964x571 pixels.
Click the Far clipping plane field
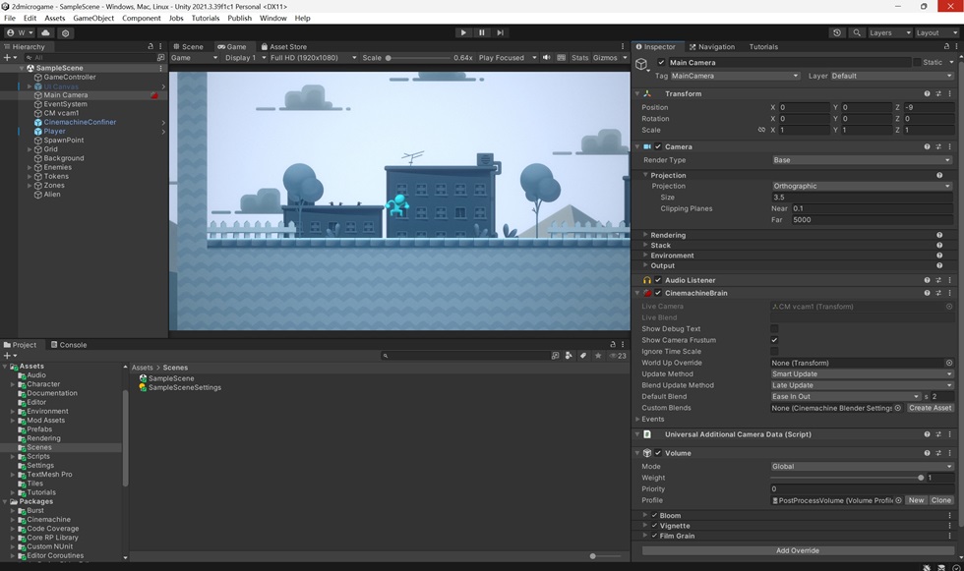point(872,220)
